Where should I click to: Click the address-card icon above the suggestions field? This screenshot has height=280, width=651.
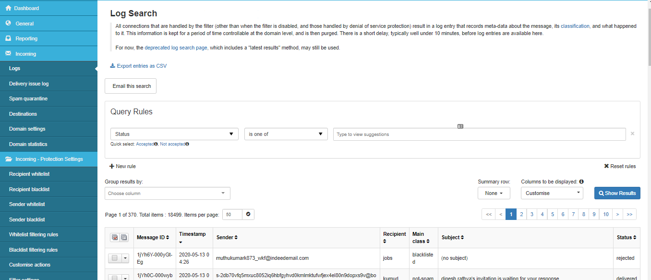point(460,126)
